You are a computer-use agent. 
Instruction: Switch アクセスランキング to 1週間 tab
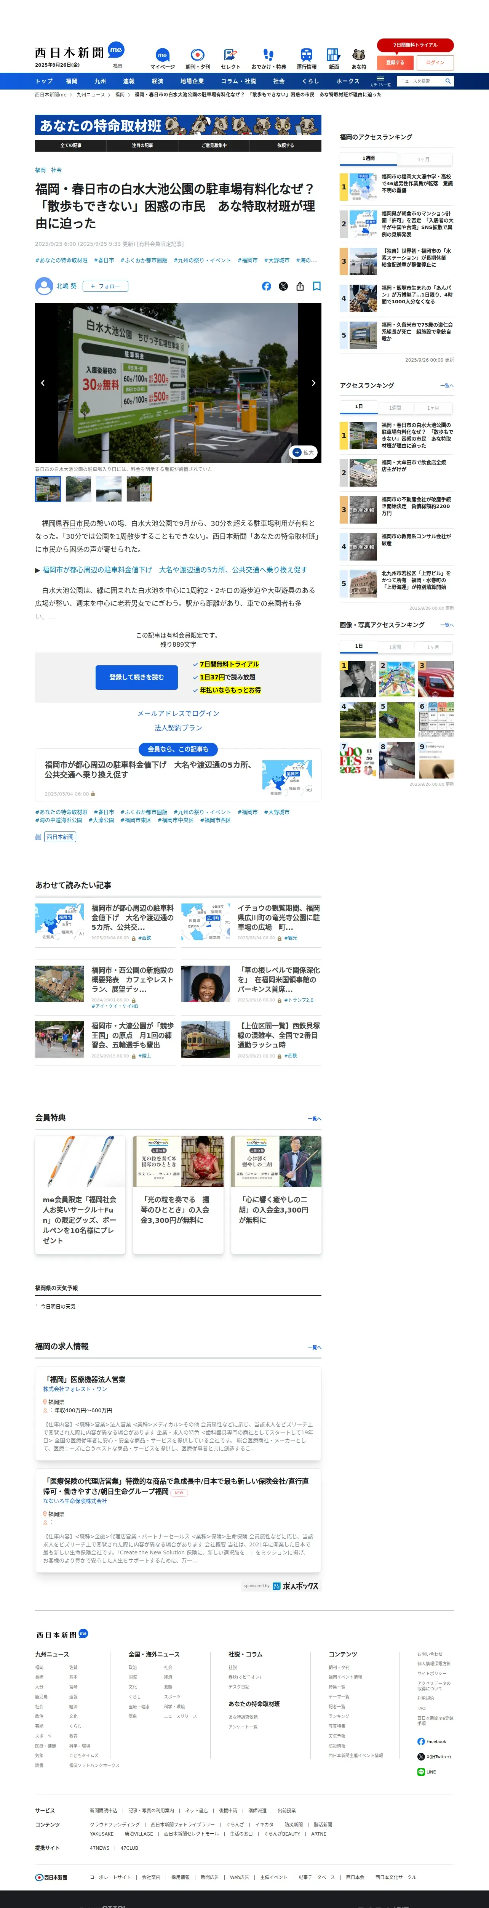tap(396, 408)
